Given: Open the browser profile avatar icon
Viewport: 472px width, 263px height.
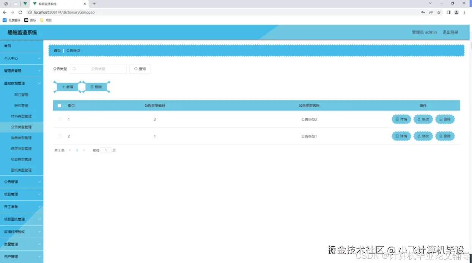Looking at the screenshot, I should (x=456, y=12).
